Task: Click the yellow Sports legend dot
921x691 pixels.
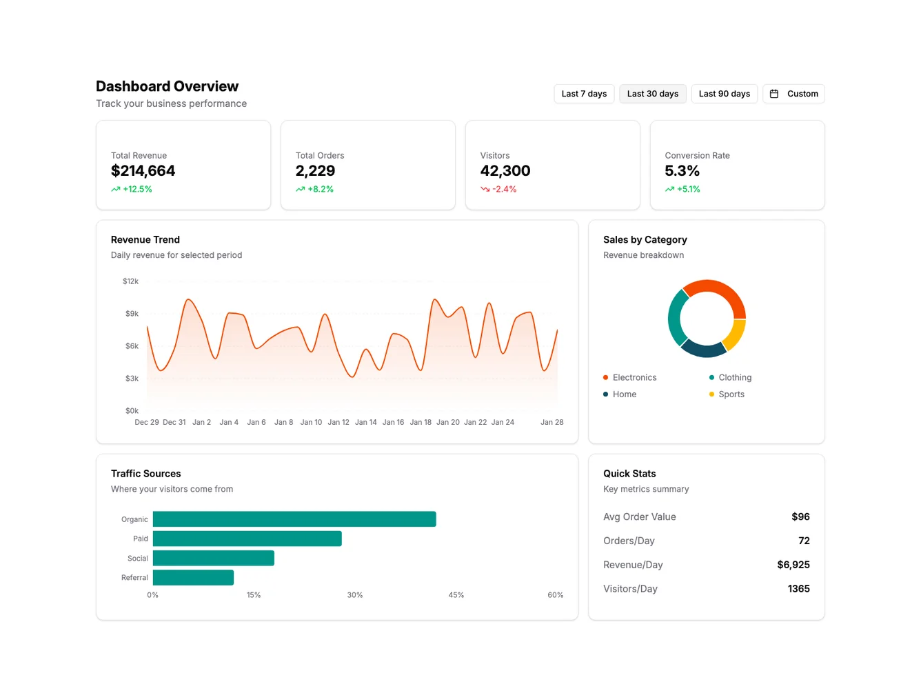Action: pyautogui.click(x=711, y=394)
